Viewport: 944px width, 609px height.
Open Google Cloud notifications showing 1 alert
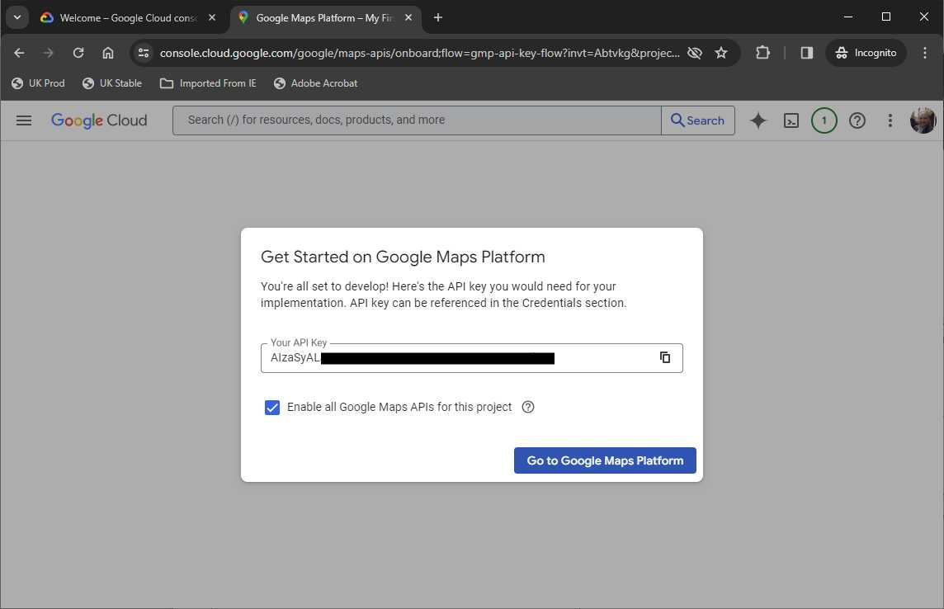(x=824, y=120)
